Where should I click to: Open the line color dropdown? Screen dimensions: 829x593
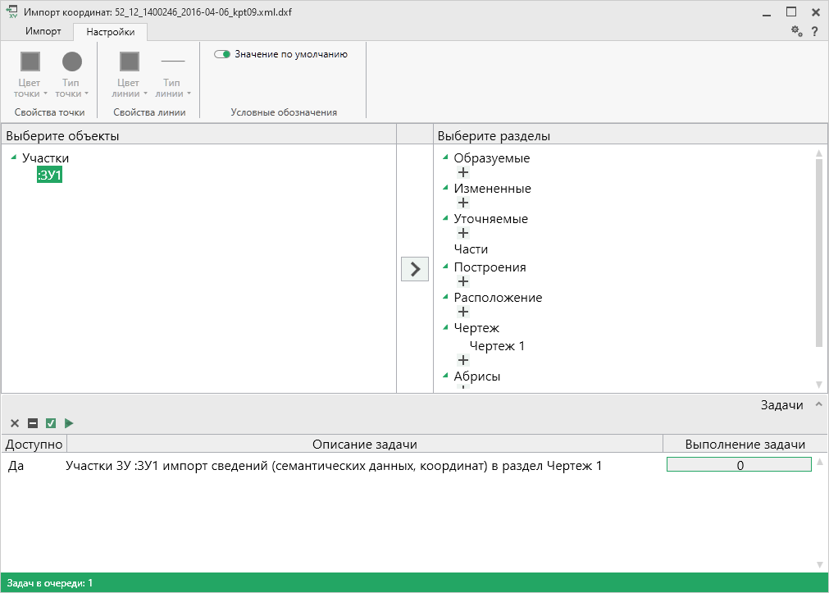(x=129, y=72)
